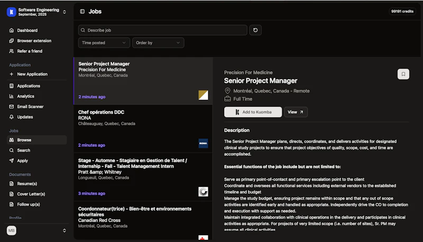Click the '3 minutes ago' timestamp
This screenshot has height=242, width=423.
[x=91, y=193]
